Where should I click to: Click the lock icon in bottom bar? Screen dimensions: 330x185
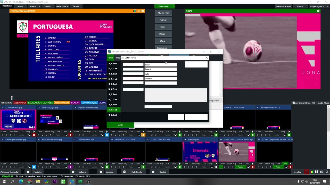pyautogui.click(x=327, y=172)
